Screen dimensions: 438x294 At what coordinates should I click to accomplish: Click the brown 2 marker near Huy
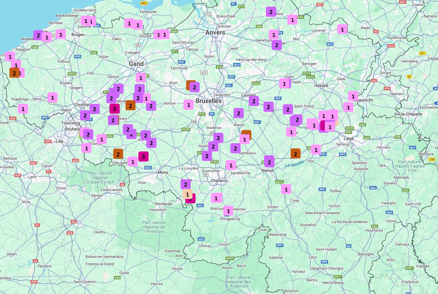295,154
